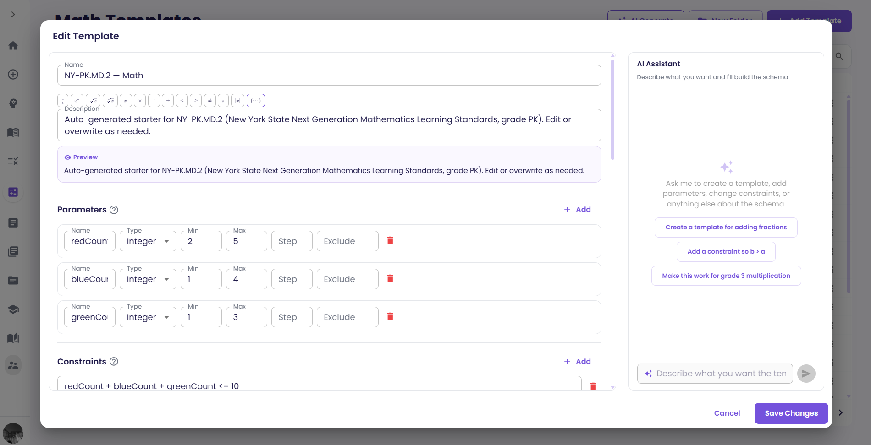871x445 pixels.
Task: Insert the pi symbol
Action: pos(223,100)
